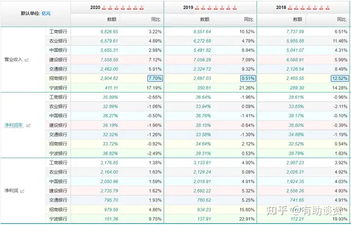Select the revenue value 8,826.65

click(109, 32)
